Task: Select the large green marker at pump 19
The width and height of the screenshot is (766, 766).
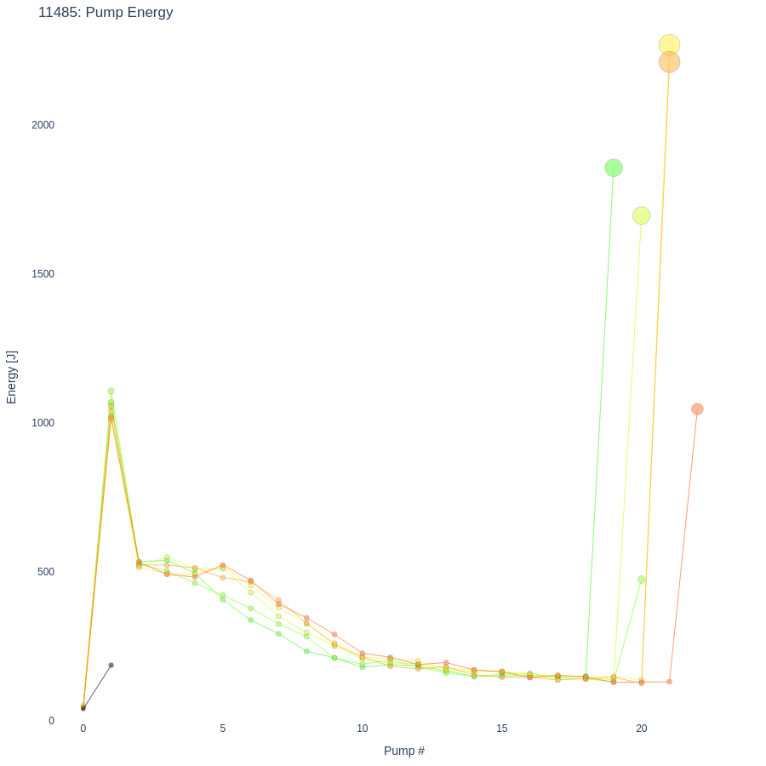Action: 614,168
